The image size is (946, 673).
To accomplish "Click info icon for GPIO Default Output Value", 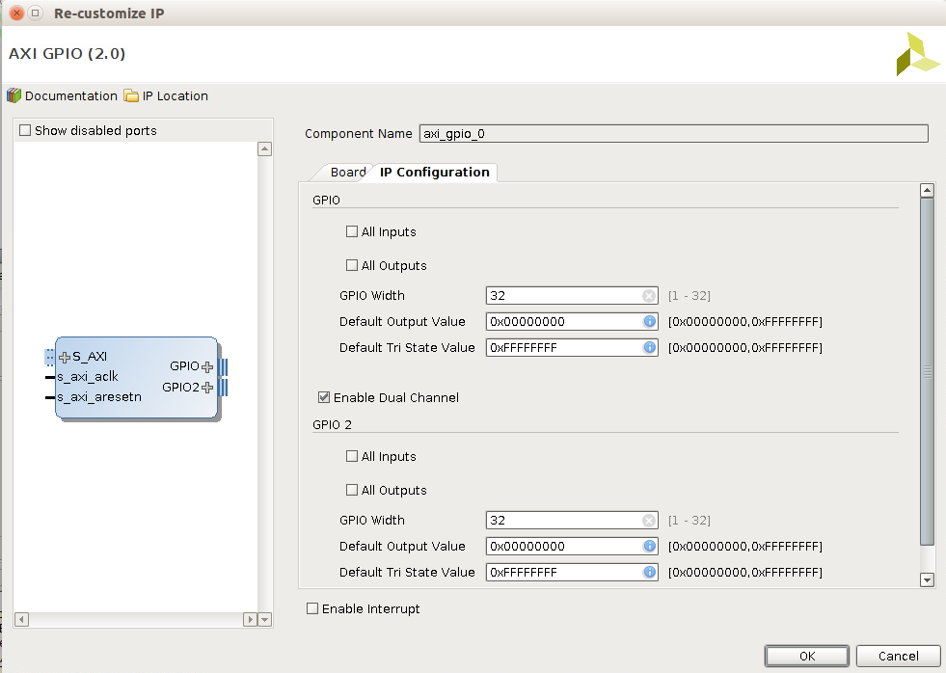I will (x=649, y=321).
